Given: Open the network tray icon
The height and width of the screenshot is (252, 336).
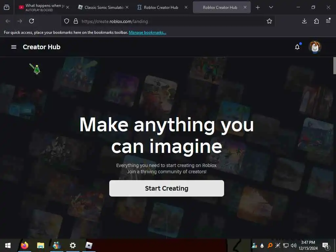Looking at the screenshot, I should (x=286, y=245).
